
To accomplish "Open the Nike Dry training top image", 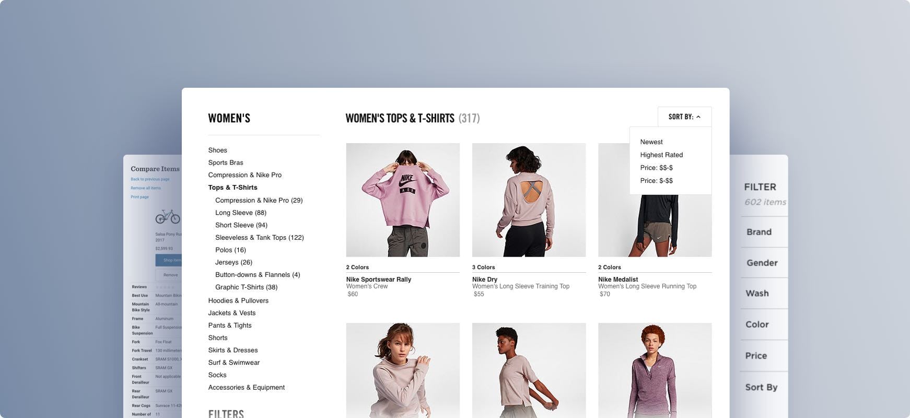I will tap(529, 200).
